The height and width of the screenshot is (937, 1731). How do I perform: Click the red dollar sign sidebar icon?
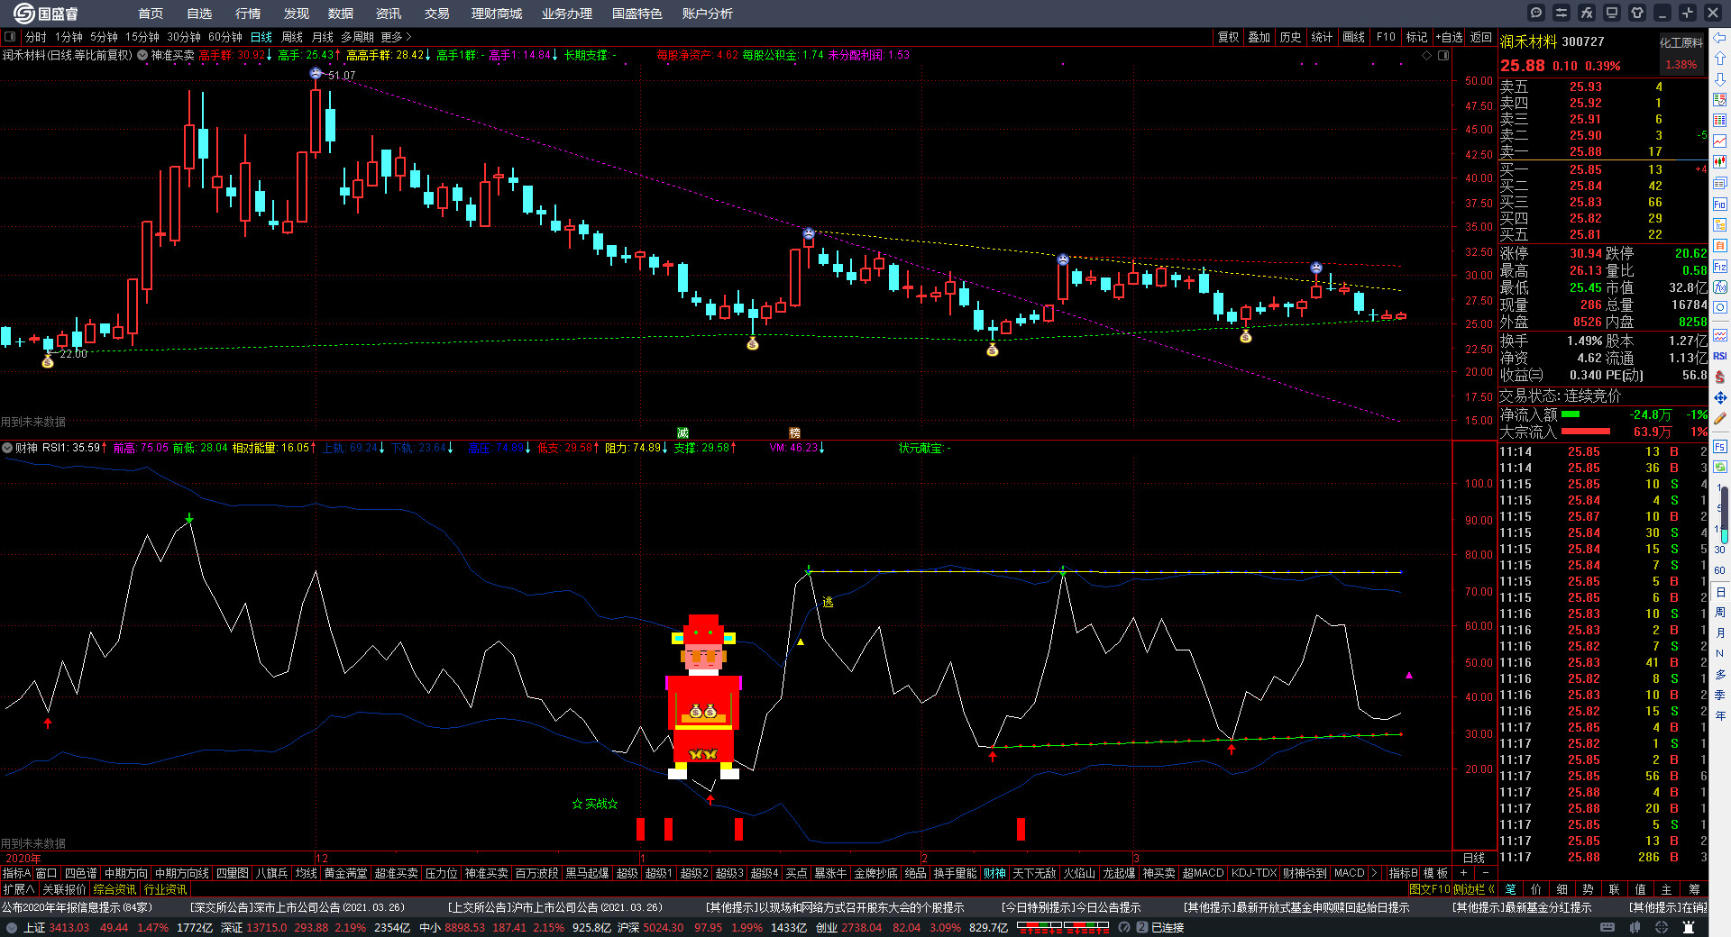pyautogui.click(x=1720, y=377)
